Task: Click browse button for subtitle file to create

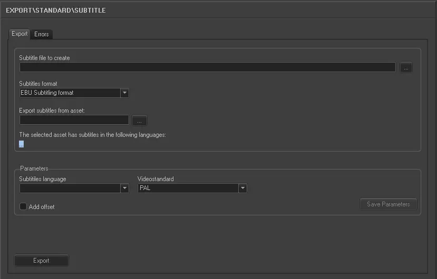Action: pos(406,67)
